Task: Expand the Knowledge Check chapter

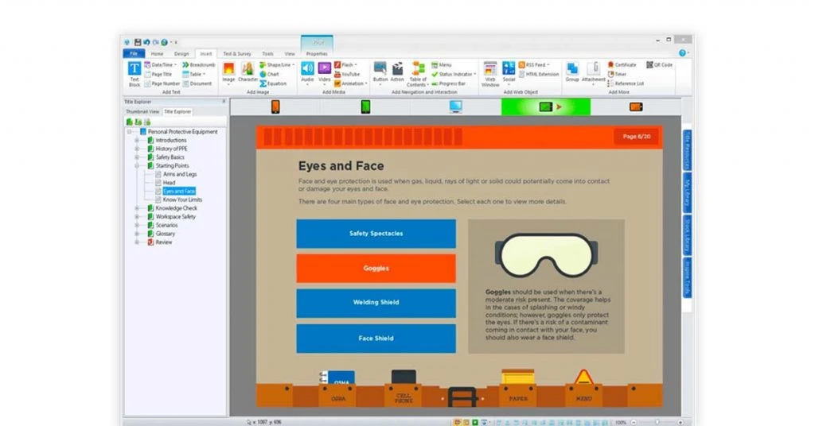Action: (x=137, y=208)
